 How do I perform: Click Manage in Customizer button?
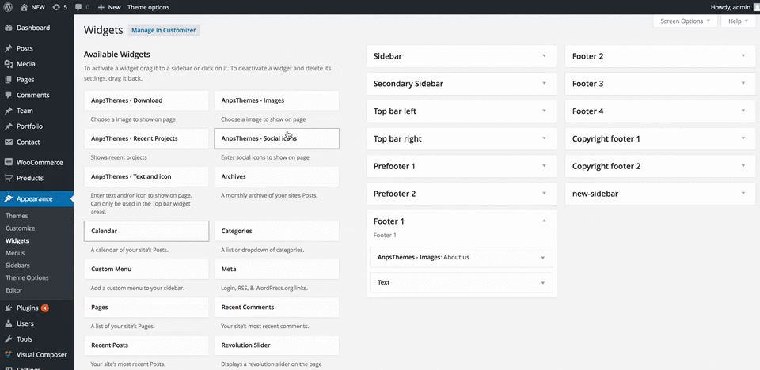[164, 30]
